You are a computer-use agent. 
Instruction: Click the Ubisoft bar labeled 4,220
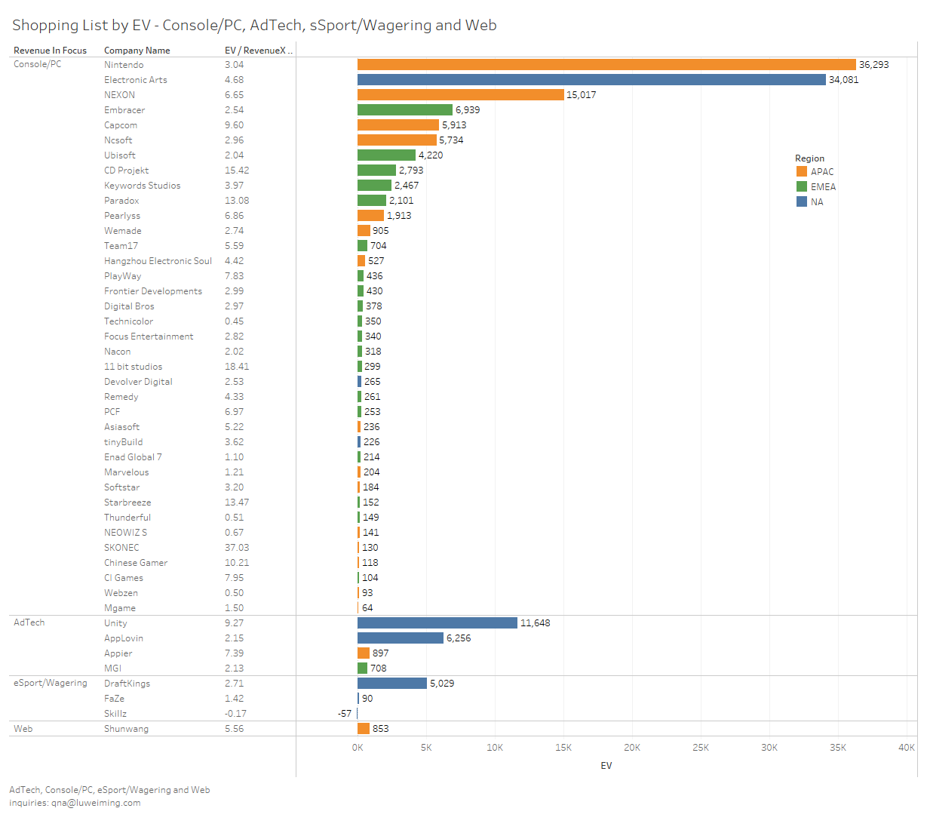(386, 155)
